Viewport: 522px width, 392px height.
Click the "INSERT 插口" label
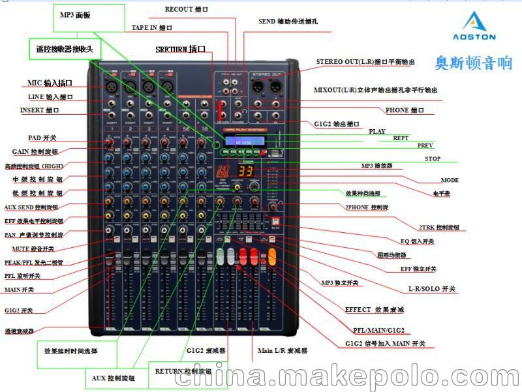[39, 110]
